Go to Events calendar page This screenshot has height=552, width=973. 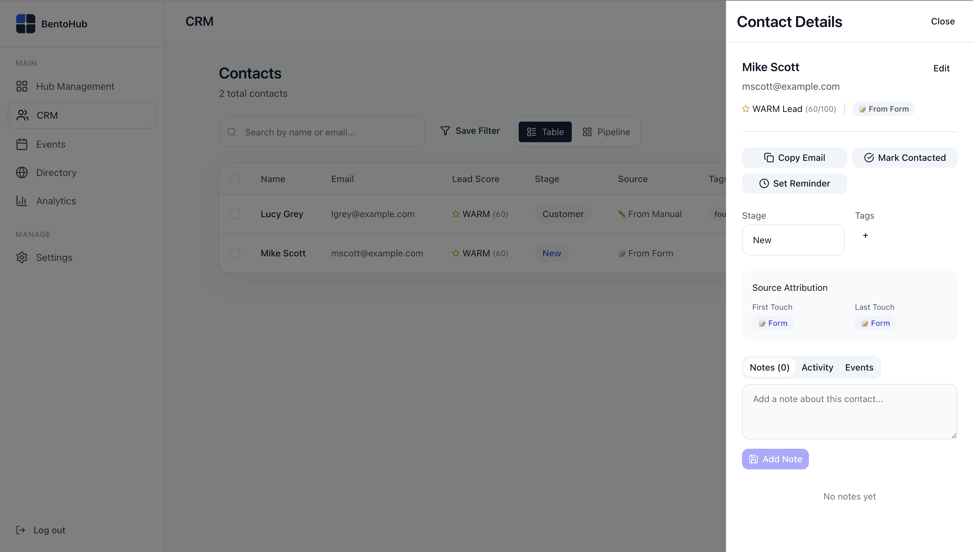point(51,144)
